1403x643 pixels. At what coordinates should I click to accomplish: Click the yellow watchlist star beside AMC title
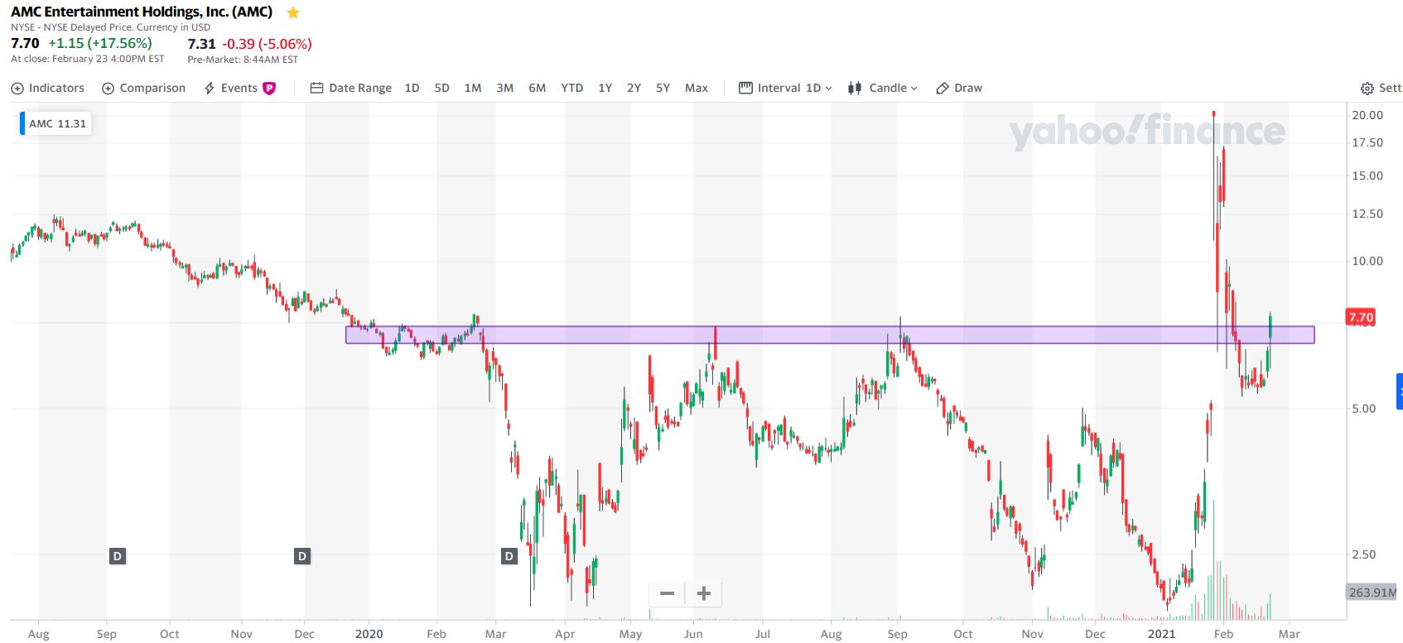[292, 12]
